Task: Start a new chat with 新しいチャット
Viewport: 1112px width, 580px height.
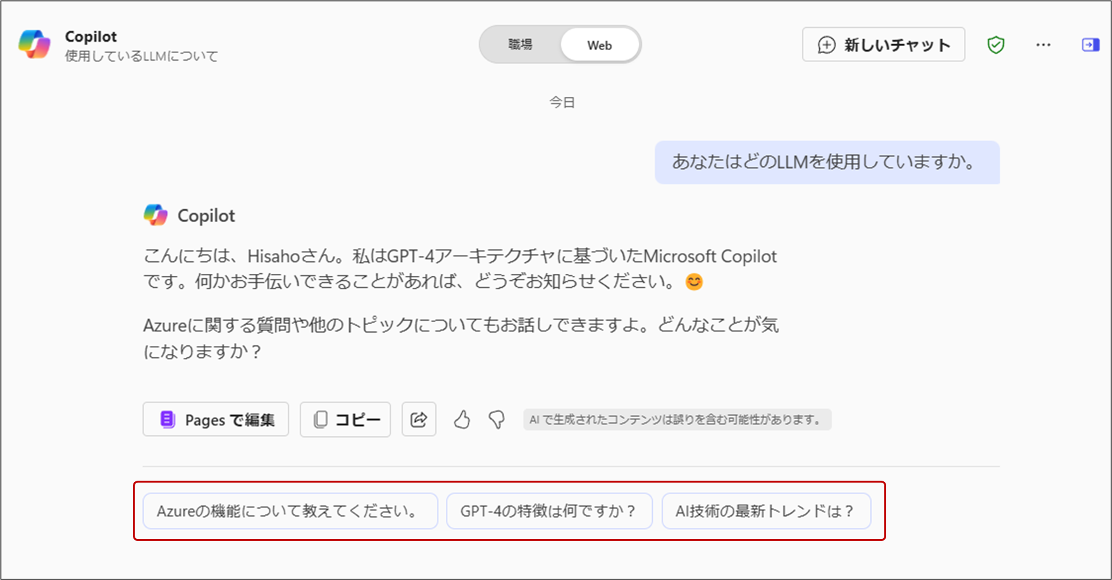Action: click(884, 45)
